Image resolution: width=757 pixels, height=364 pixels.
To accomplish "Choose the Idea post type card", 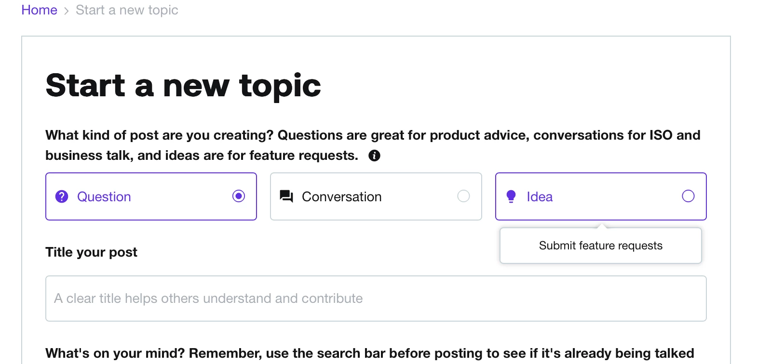I will point(601,196).
